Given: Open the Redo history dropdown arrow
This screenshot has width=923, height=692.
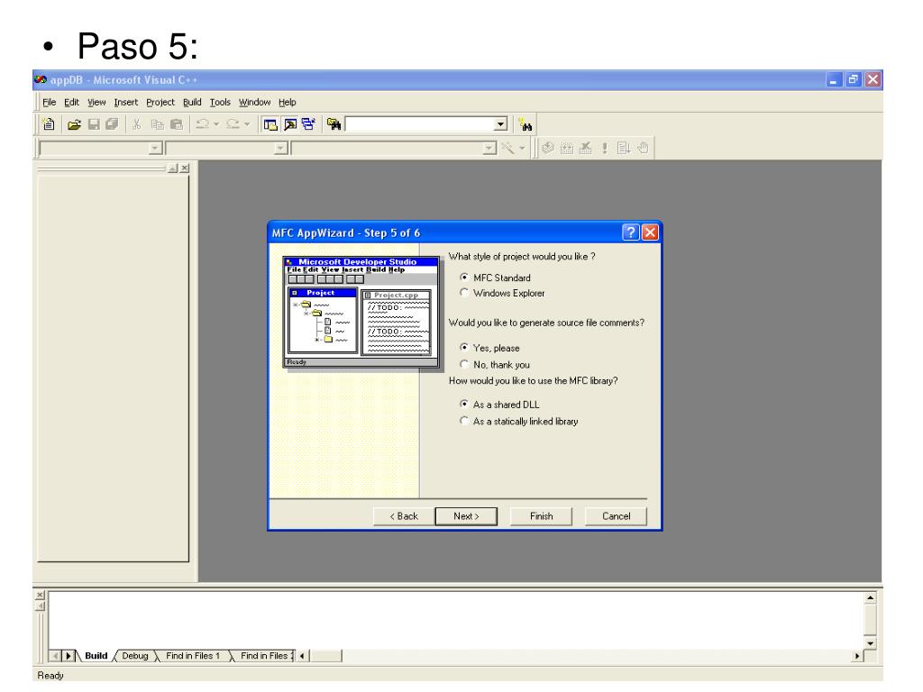Looking at the screenshot, I should [247, 124].
